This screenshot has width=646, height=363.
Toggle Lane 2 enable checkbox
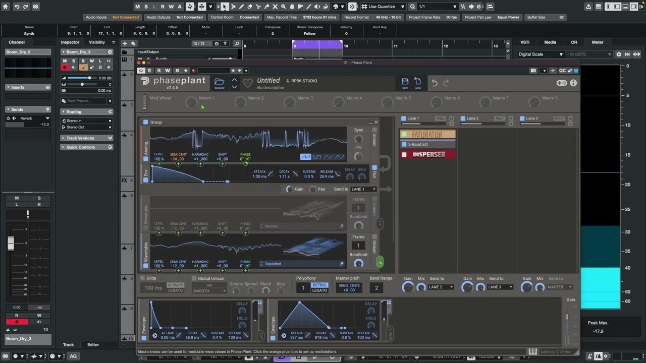[x=463, y=118]
